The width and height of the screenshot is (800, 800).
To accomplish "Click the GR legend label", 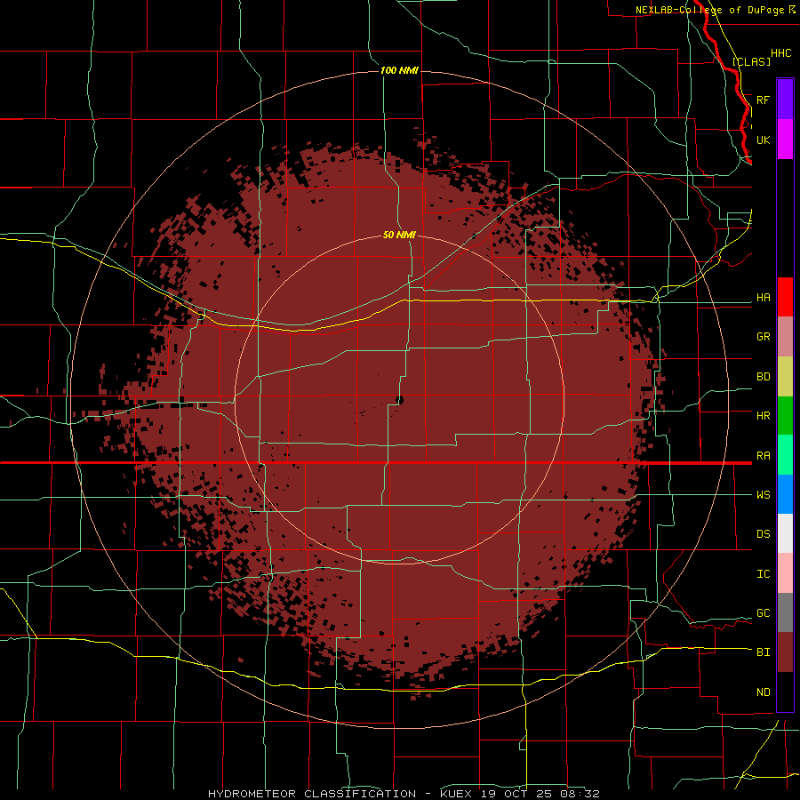I will point(763,337).
